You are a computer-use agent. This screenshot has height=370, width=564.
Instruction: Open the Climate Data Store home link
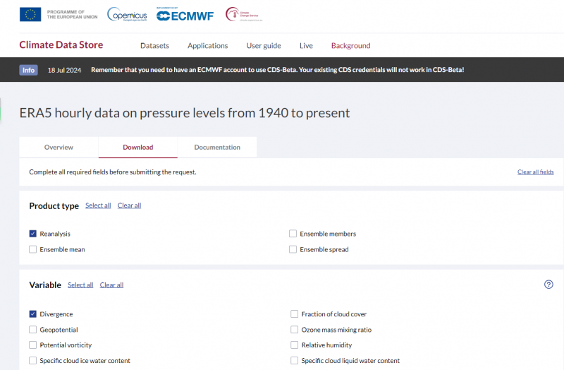[x=61, y=45]
